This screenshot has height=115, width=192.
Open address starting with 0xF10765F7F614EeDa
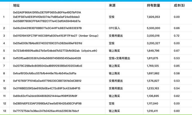point(47,81)
